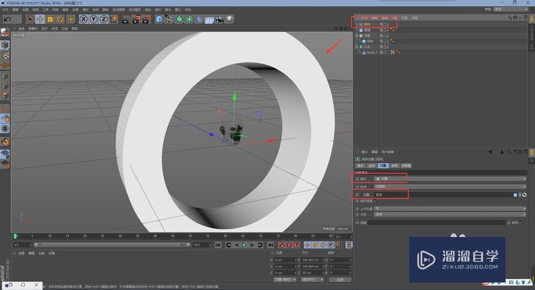The image size is (535, 290).
Task: Add a Cube primitive from toolbar
Action: tap(159, 19)
